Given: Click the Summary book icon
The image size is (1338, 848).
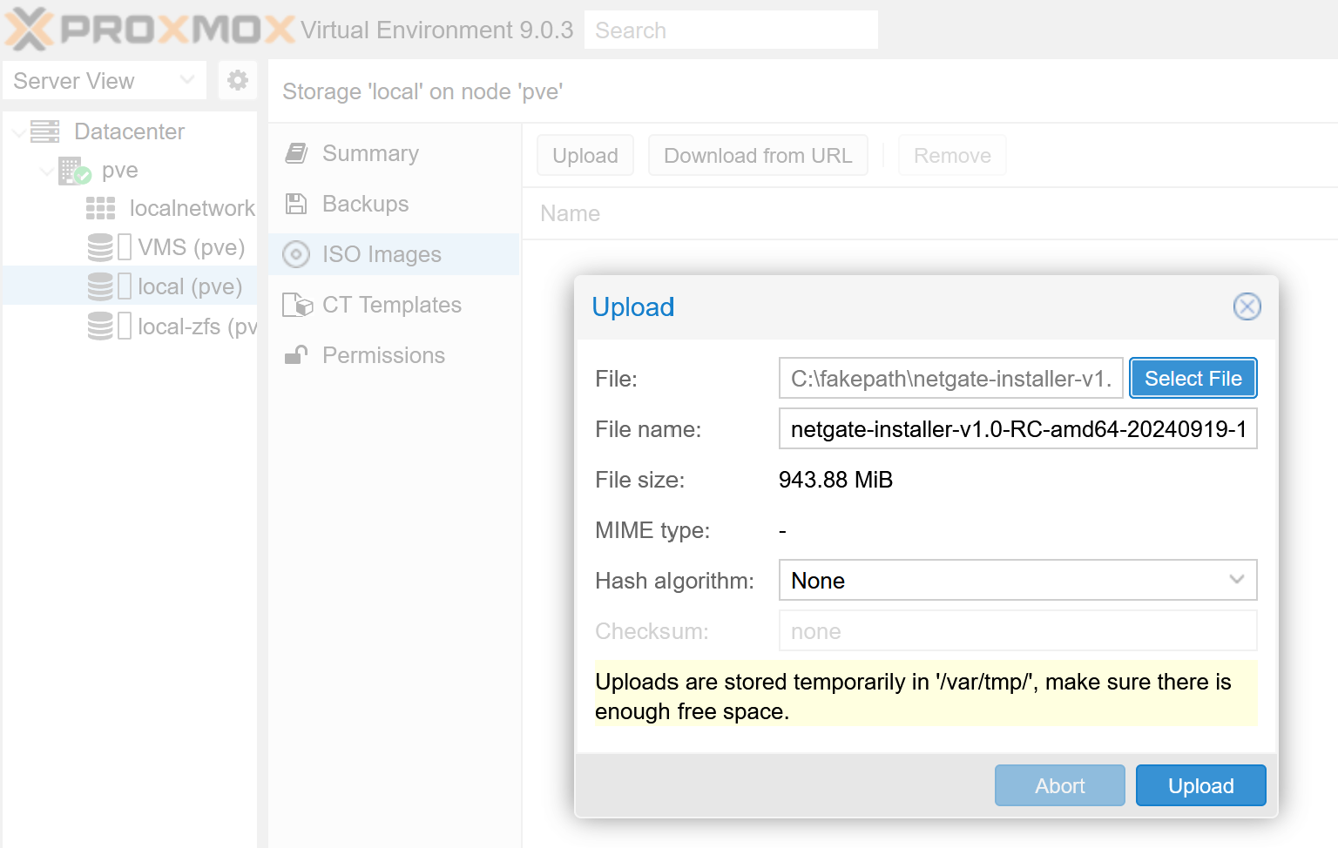Looking at the screenshot, I should 296,153.
